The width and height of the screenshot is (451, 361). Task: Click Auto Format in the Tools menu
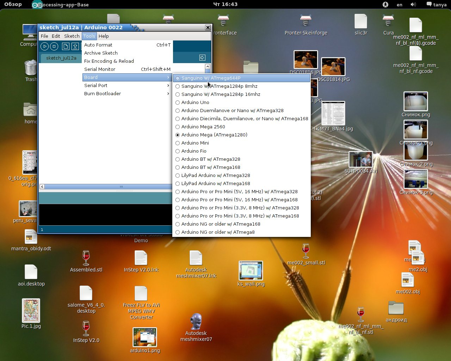pos(98,45)
